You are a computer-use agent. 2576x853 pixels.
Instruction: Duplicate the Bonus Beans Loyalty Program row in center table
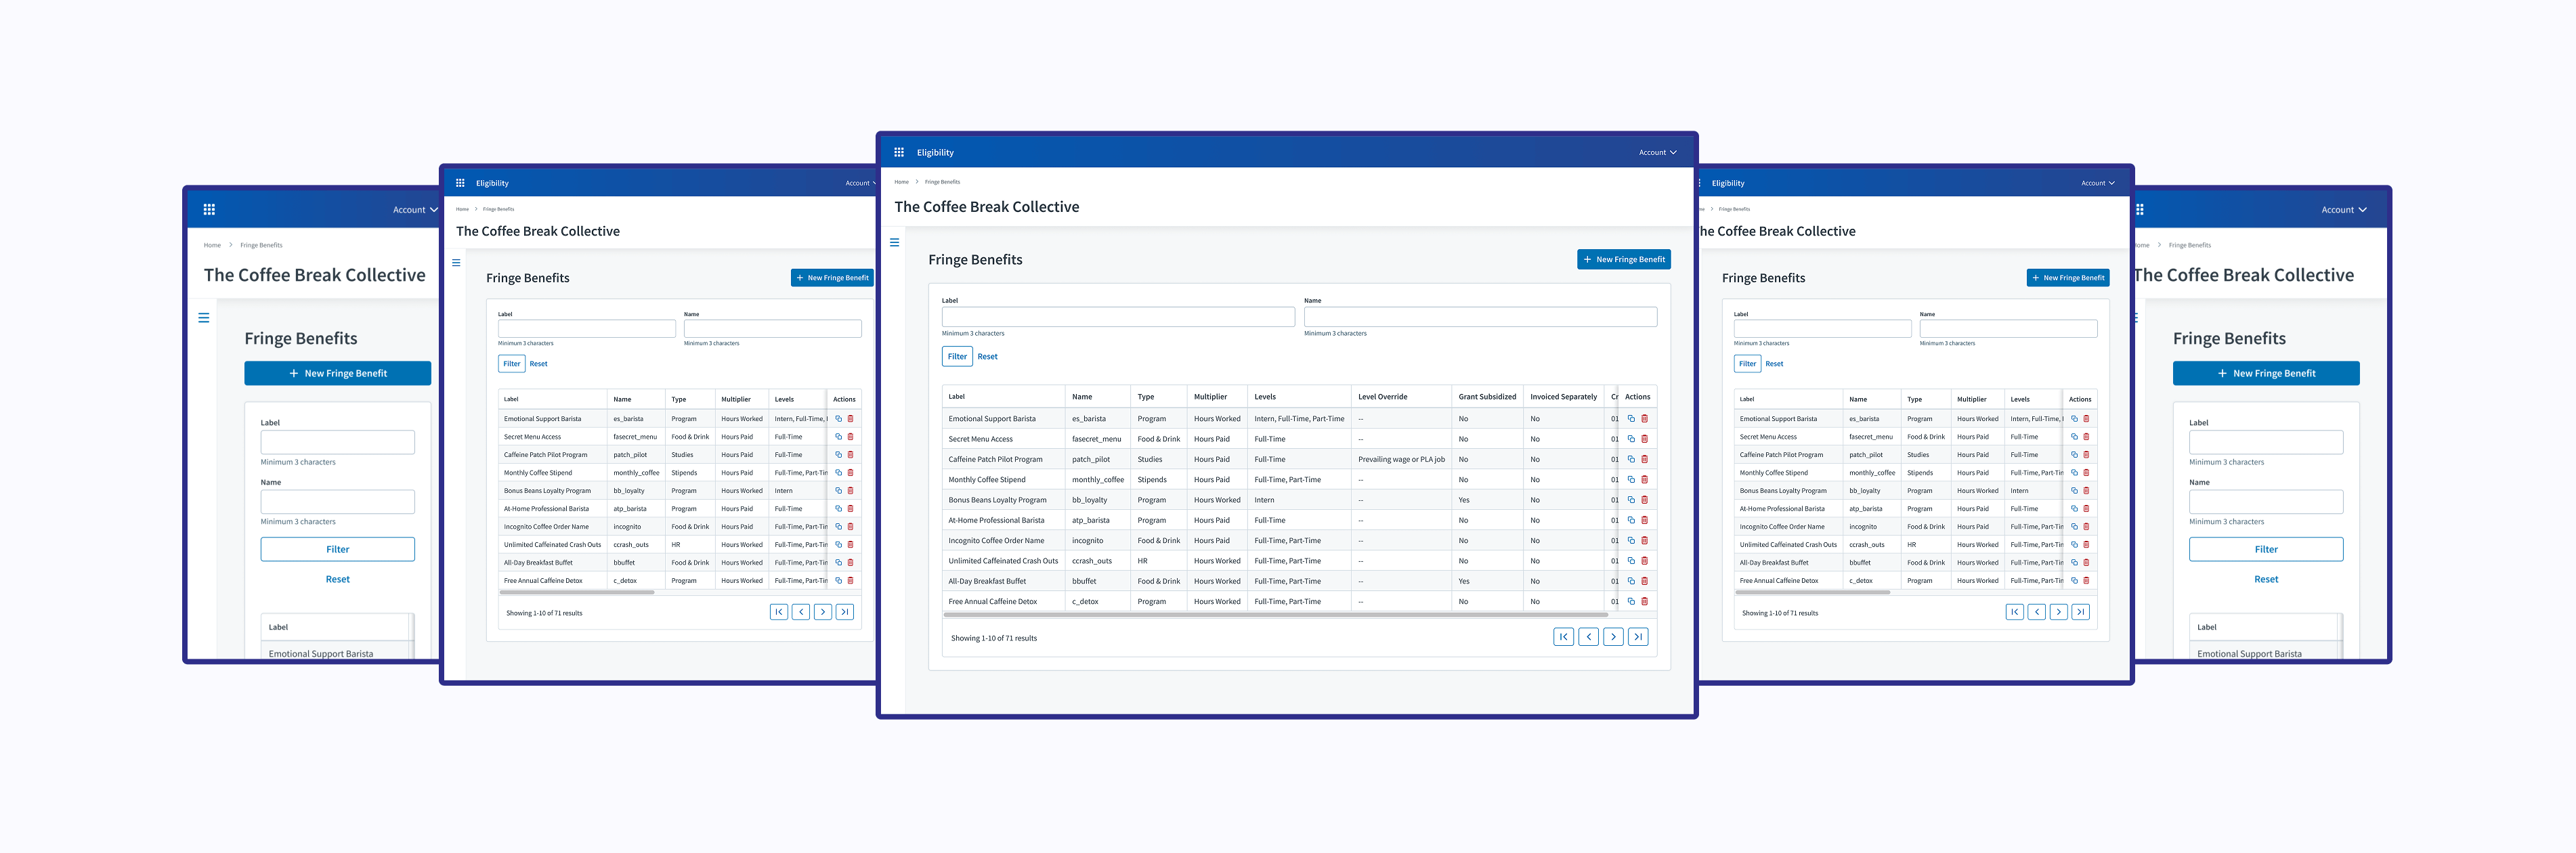coord(1631,500)
